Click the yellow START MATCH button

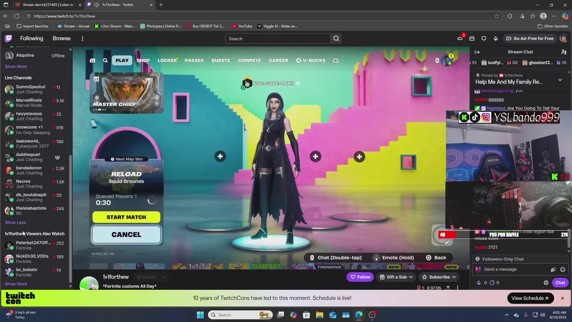tap(126, 217)
